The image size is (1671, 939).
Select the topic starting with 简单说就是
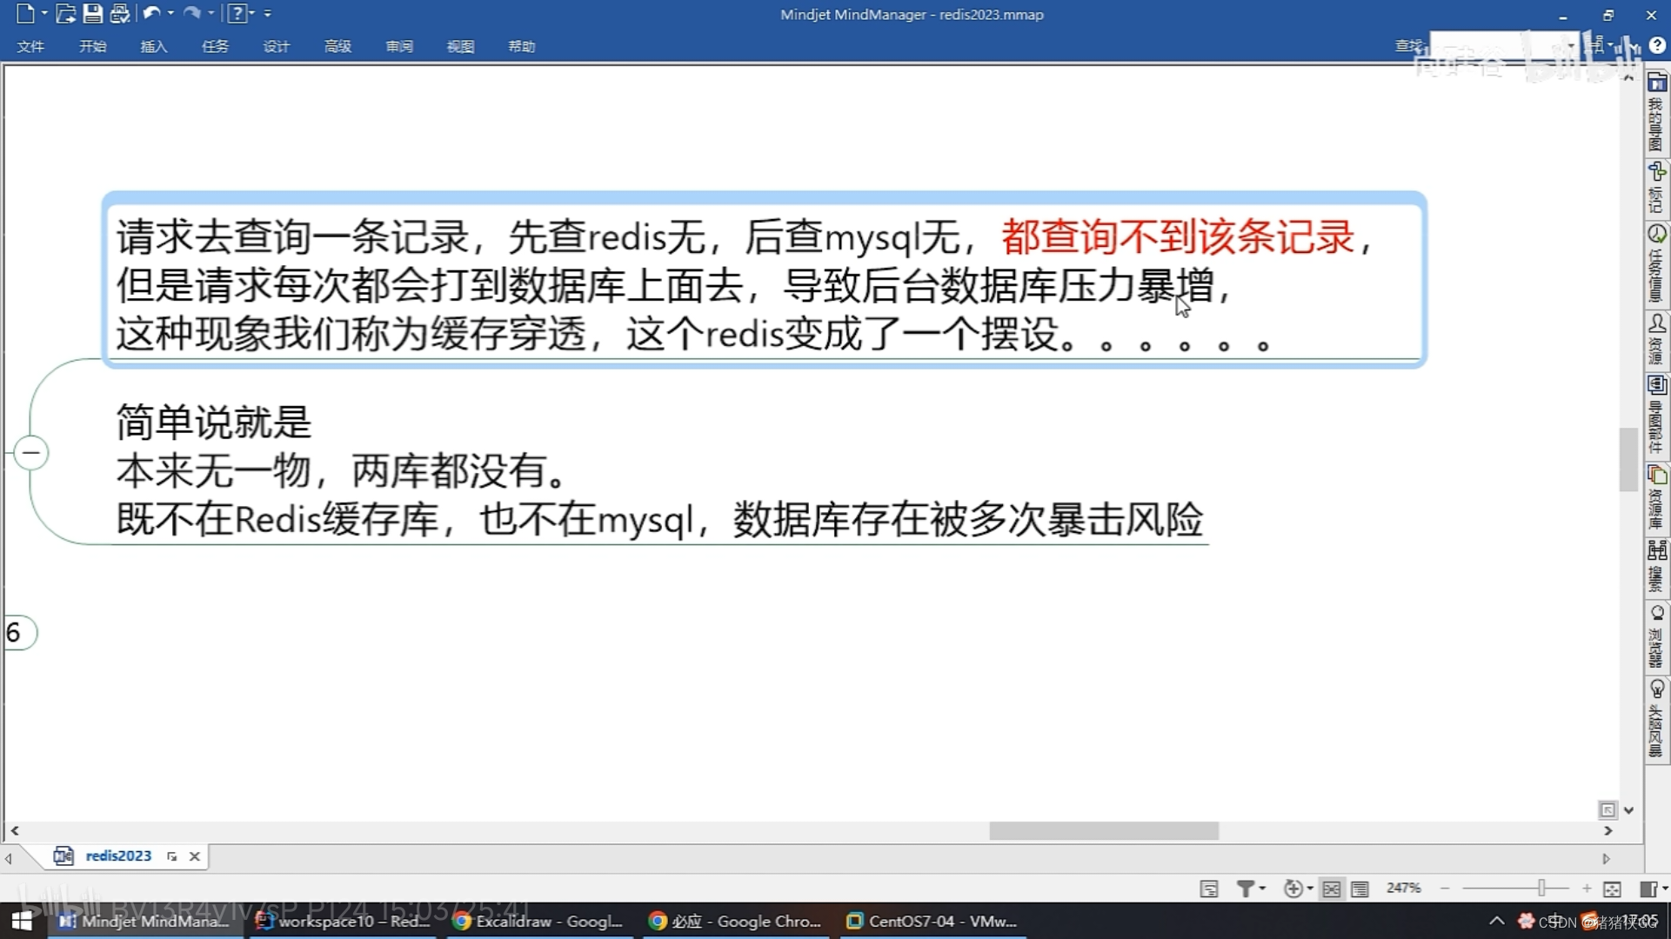click(x=661, y=470)
